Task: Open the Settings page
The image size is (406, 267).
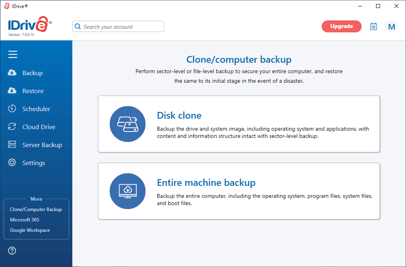Action: click(34, 163)
